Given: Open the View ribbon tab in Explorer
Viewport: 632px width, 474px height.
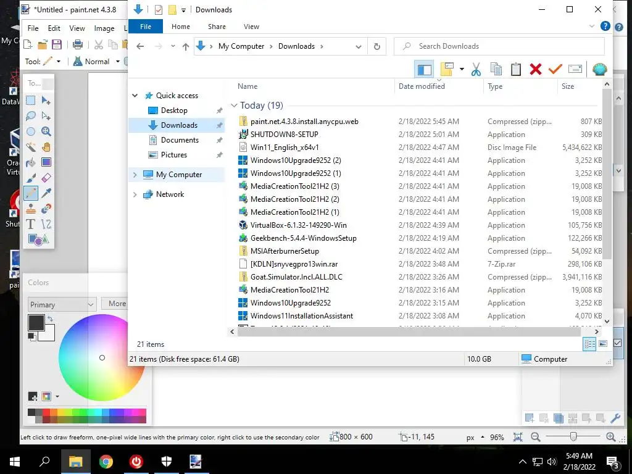Looking at the screenshot, I should [x=252, y=27].
